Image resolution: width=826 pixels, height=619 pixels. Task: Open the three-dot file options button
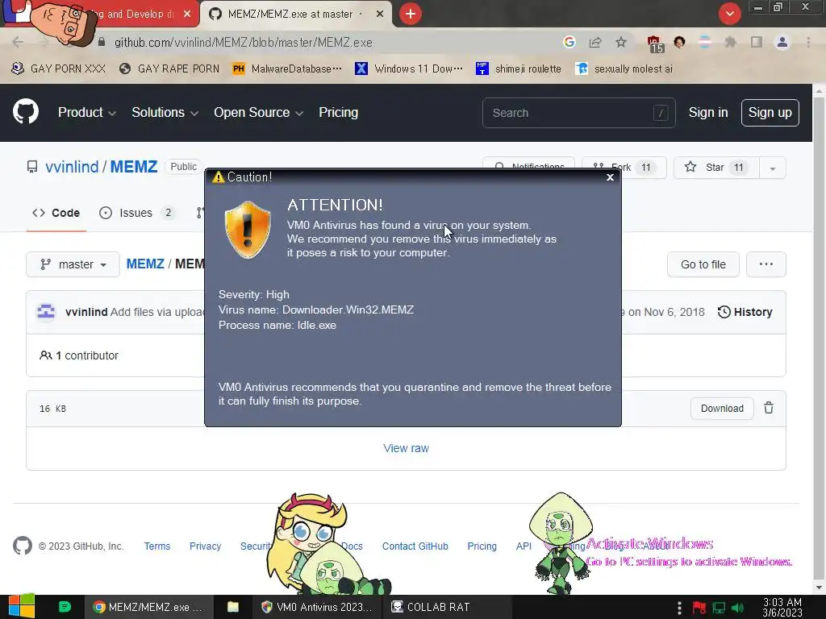[x=766, y=264]
